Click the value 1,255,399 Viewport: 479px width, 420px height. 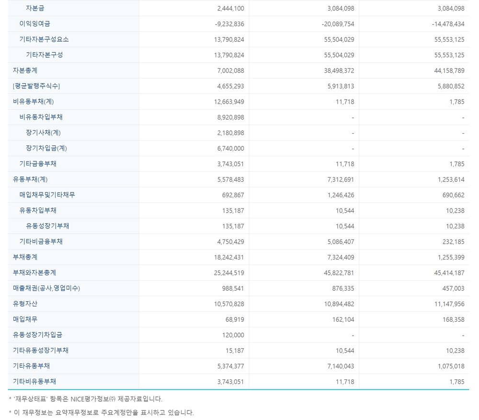[x=451, y=258]
